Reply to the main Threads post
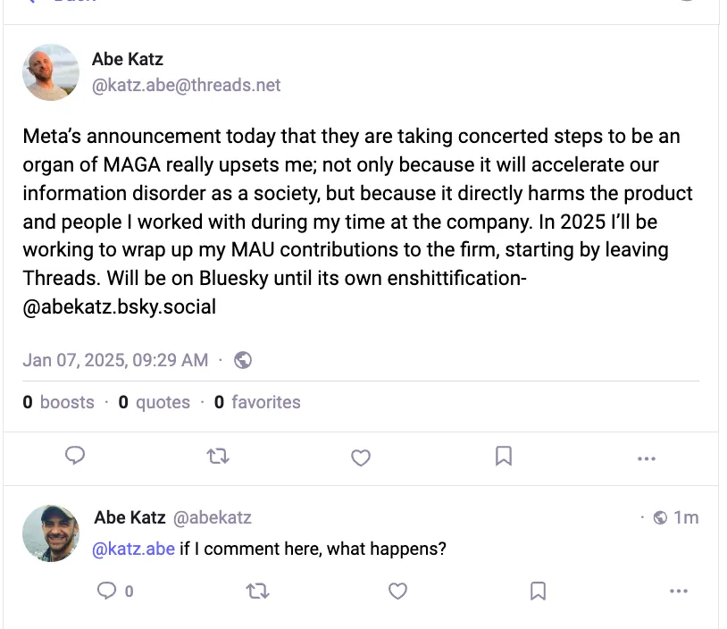The height and width of the screenshot is (629, 727). pos(76,457)
